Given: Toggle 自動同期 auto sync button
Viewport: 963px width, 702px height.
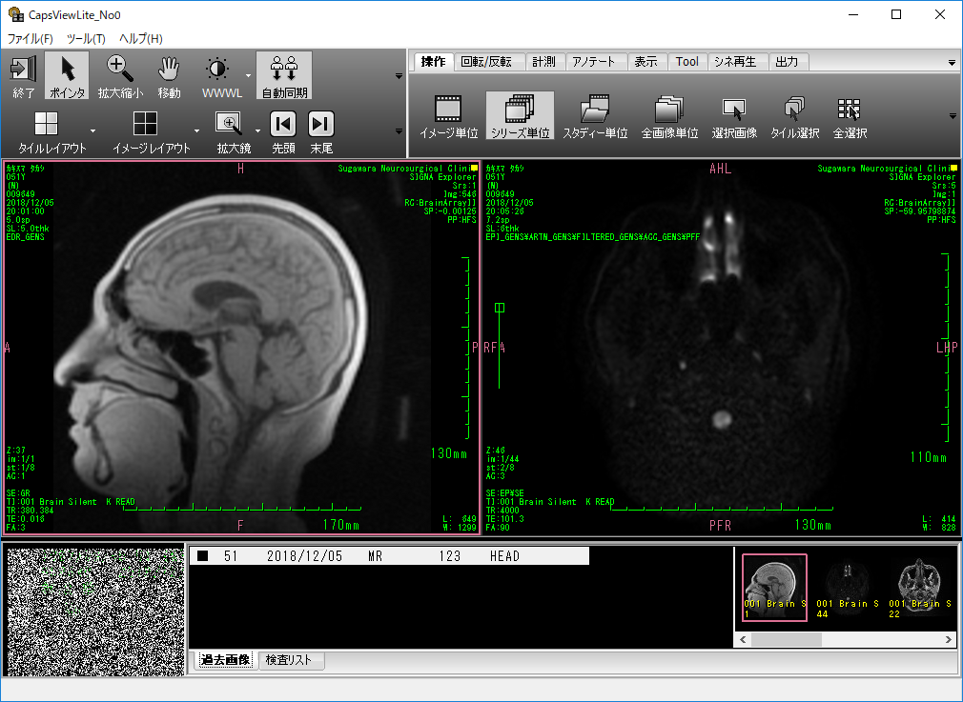Looking at the screenshot, I should click(x=284, y=75).
